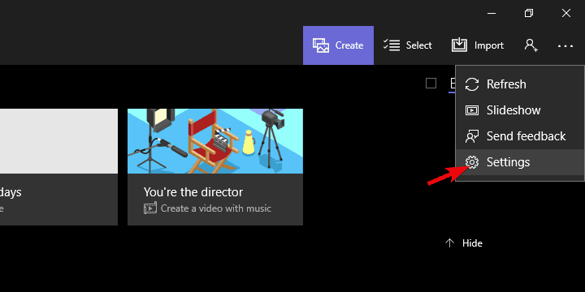The width and height of the screenshot is (585, 292).
Task: Open the three-dot more menu
Action: (565, 45)
